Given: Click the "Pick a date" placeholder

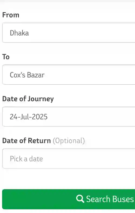Looking at the screenshot, I should pos(26,159).
